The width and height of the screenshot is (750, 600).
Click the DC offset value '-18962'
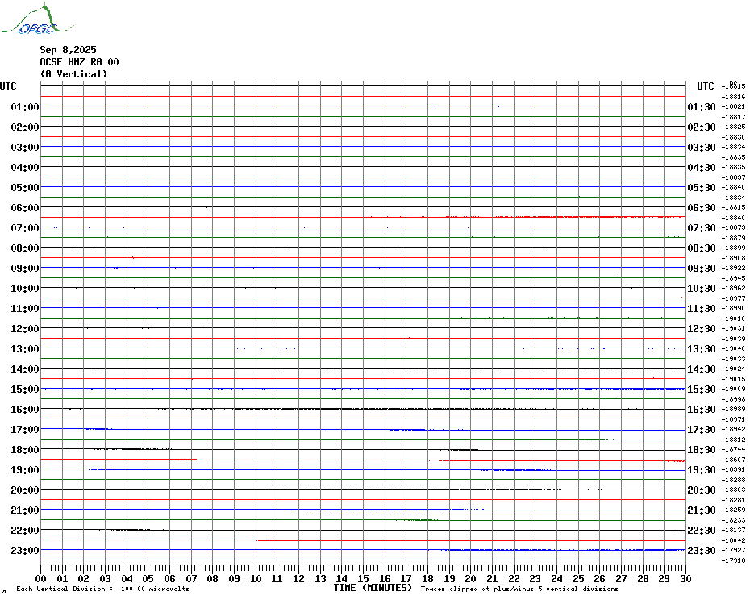[733, 288]
